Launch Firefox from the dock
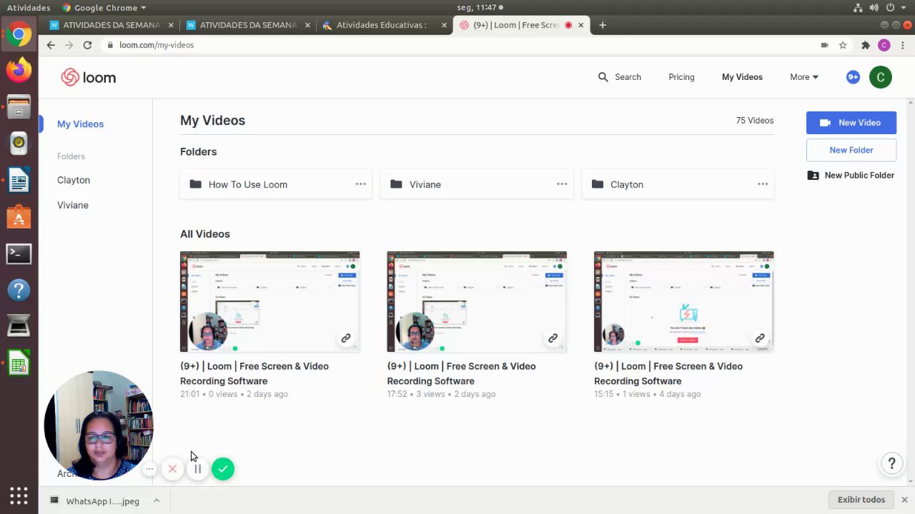 point(19,69)
